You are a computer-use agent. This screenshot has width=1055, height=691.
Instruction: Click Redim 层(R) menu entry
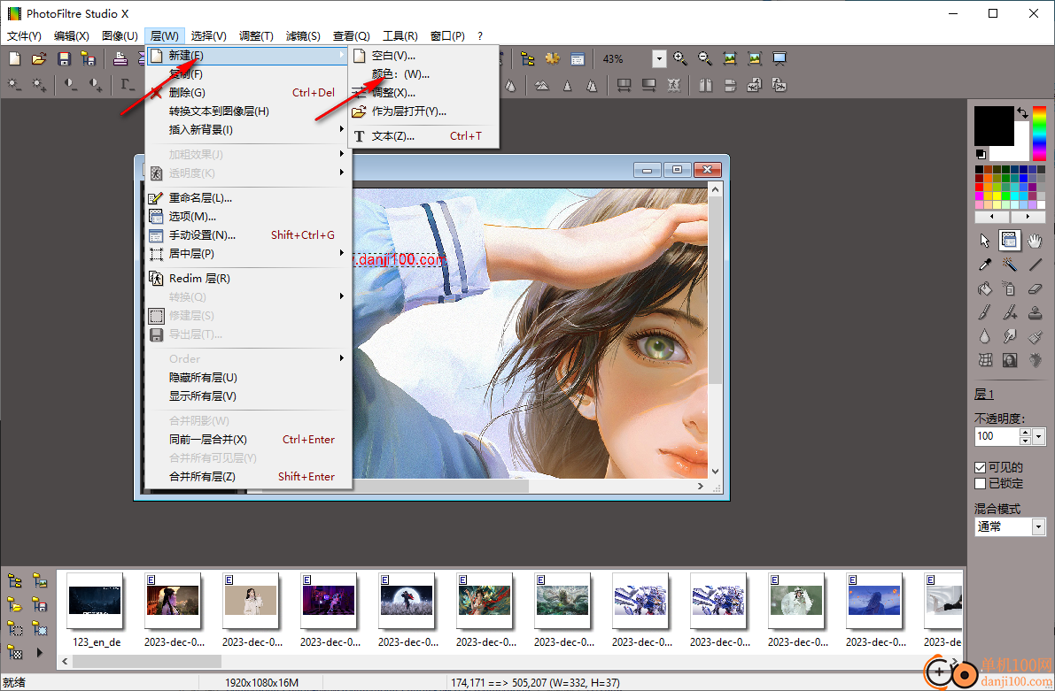point(248,279)
